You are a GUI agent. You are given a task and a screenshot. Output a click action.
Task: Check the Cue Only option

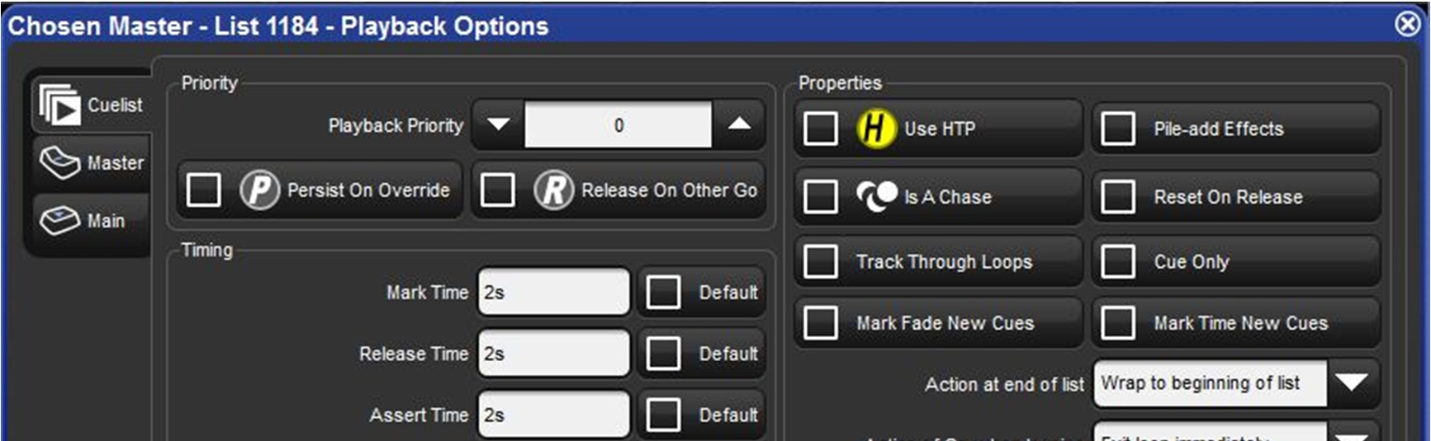(x=1117, y=261)
